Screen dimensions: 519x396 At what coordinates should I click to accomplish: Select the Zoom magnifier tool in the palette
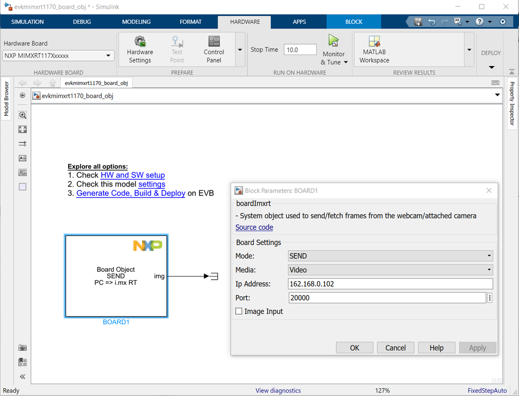point(22,115)
